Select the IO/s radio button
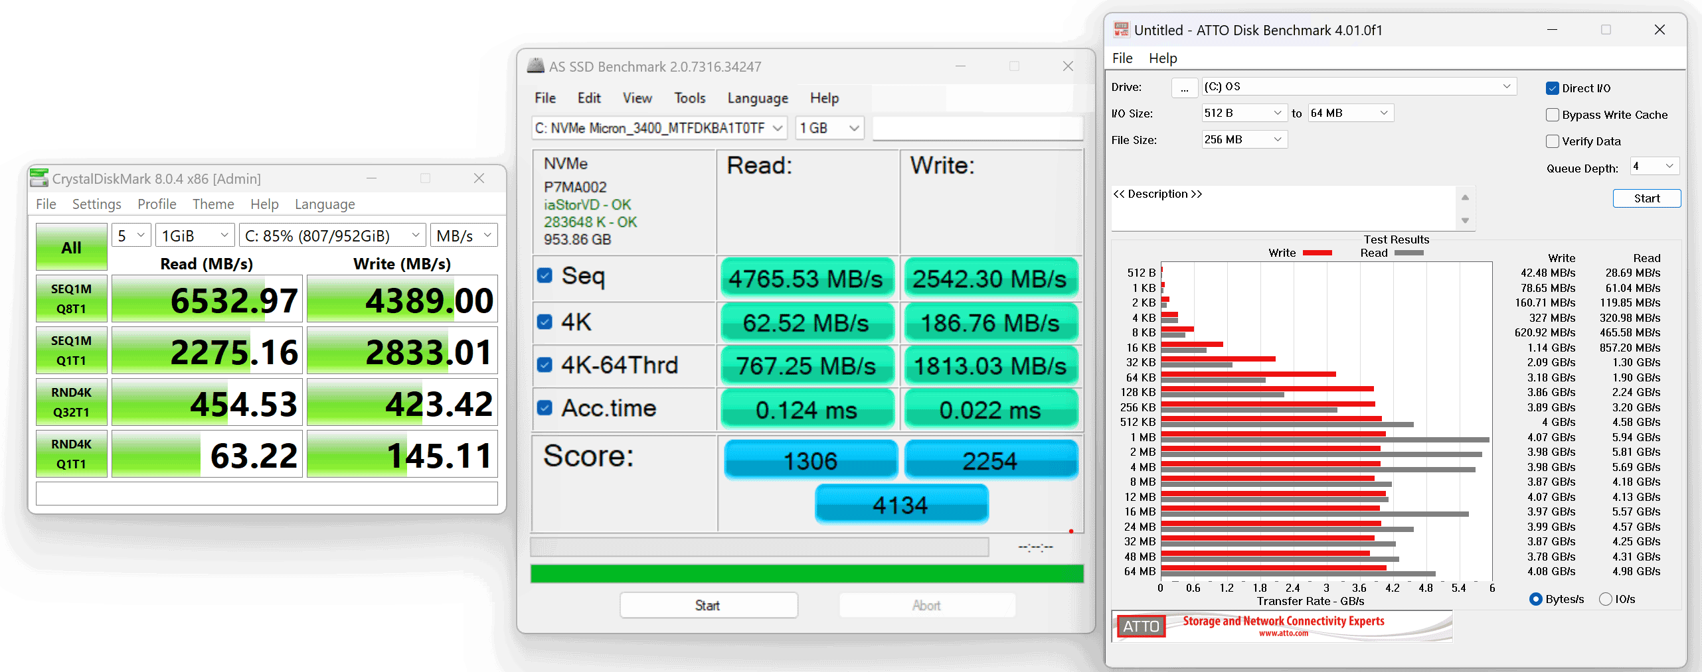Image resolution: width=1702 pixels, height=672 pixels. pos(1605,599)
